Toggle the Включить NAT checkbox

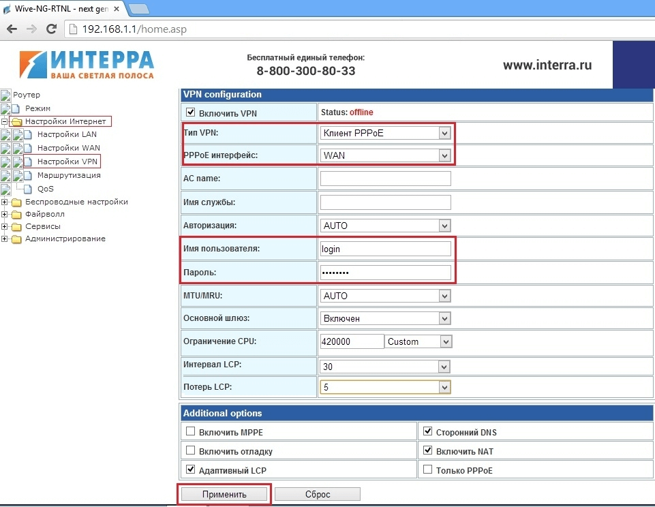click(427, 450)
